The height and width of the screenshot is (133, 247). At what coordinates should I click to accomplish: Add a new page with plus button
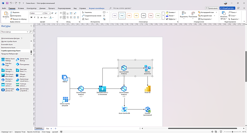(56, 129)
